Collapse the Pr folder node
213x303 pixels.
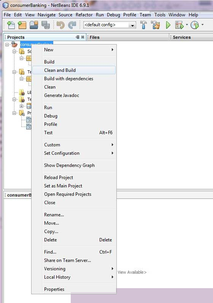[14, 113]
